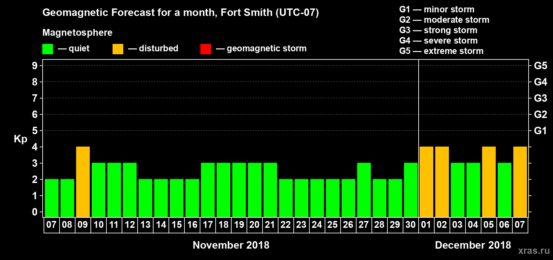Click date label '15' on the axis

177,225
